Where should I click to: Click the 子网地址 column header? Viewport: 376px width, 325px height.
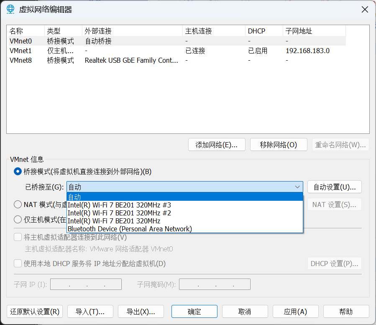314,31
